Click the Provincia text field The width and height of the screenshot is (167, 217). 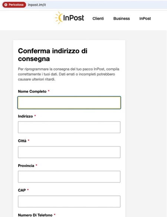click(x=69, y=177)
